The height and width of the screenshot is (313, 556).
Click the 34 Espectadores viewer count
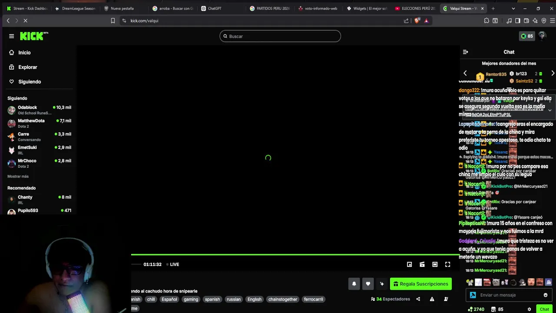(x=391, y=299)
